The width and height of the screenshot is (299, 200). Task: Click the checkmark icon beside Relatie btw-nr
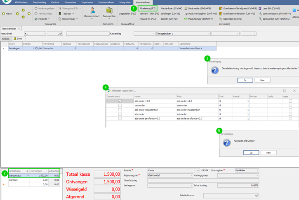coord(257,195)
